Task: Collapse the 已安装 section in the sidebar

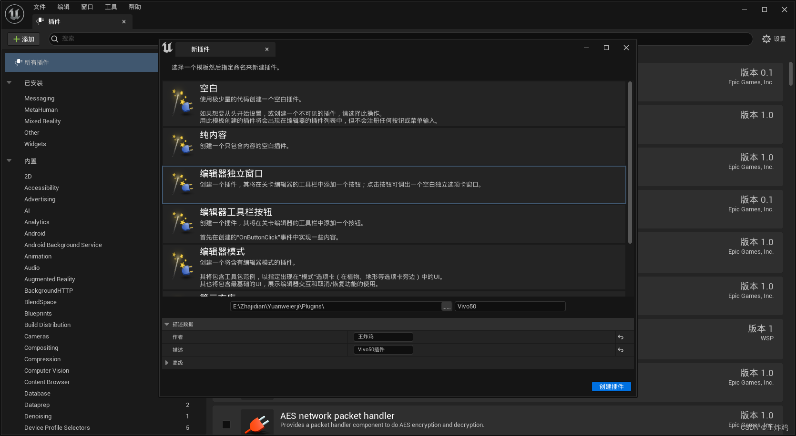Action: tap(9, 82)
